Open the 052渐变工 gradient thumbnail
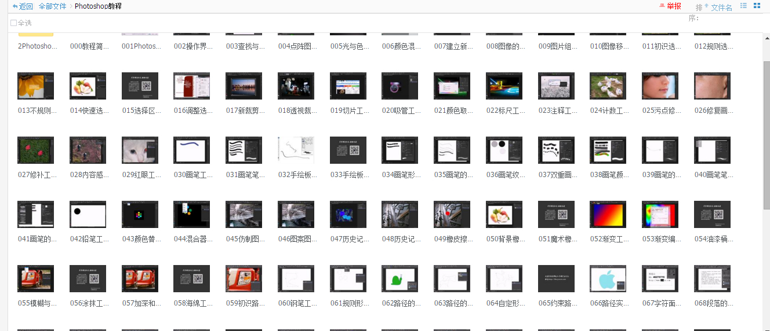Image resolution: width=770 pixels, height=331 pixels. [608, 215]
